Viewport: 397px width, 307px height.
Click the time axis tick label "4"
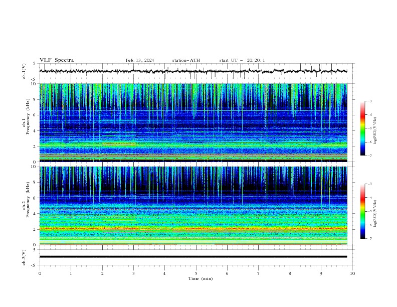[x=164, y=273]
